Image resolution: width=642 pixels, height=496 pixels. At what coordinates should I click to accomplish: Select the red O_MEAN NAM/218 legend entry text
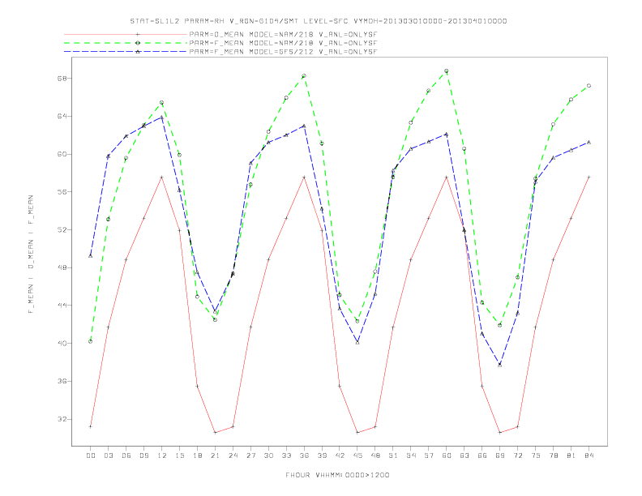pyautogui.click(x=283, y=35)
